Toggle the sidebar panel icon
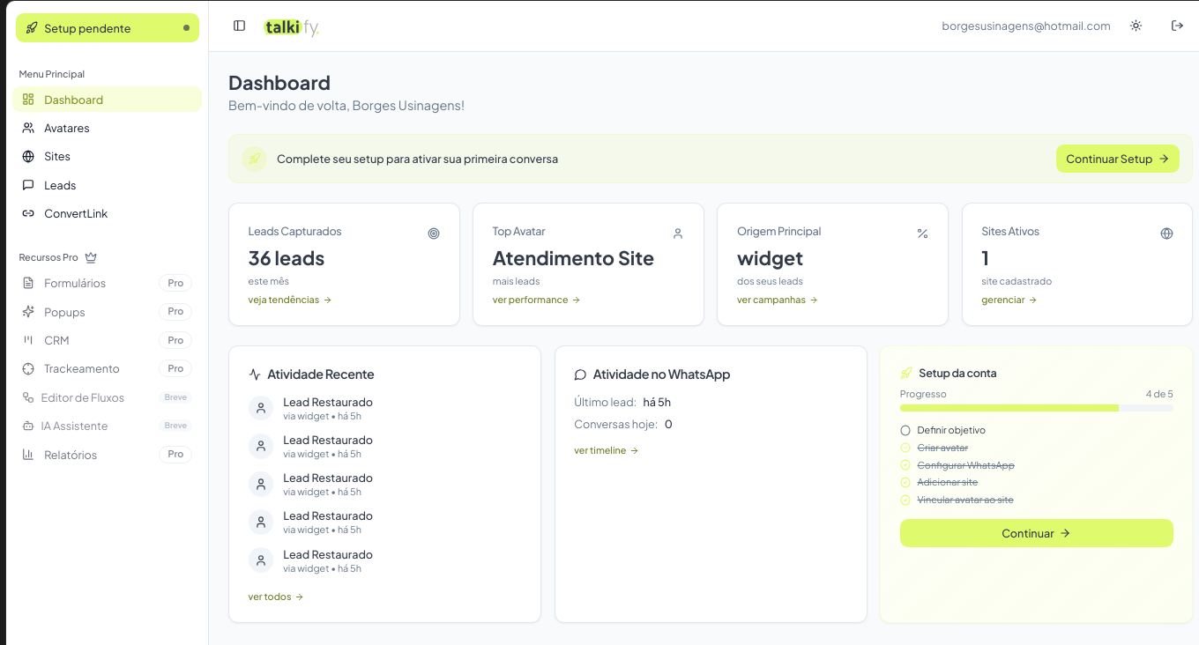Screen dimensions: 1199x645 coord(239,26)
